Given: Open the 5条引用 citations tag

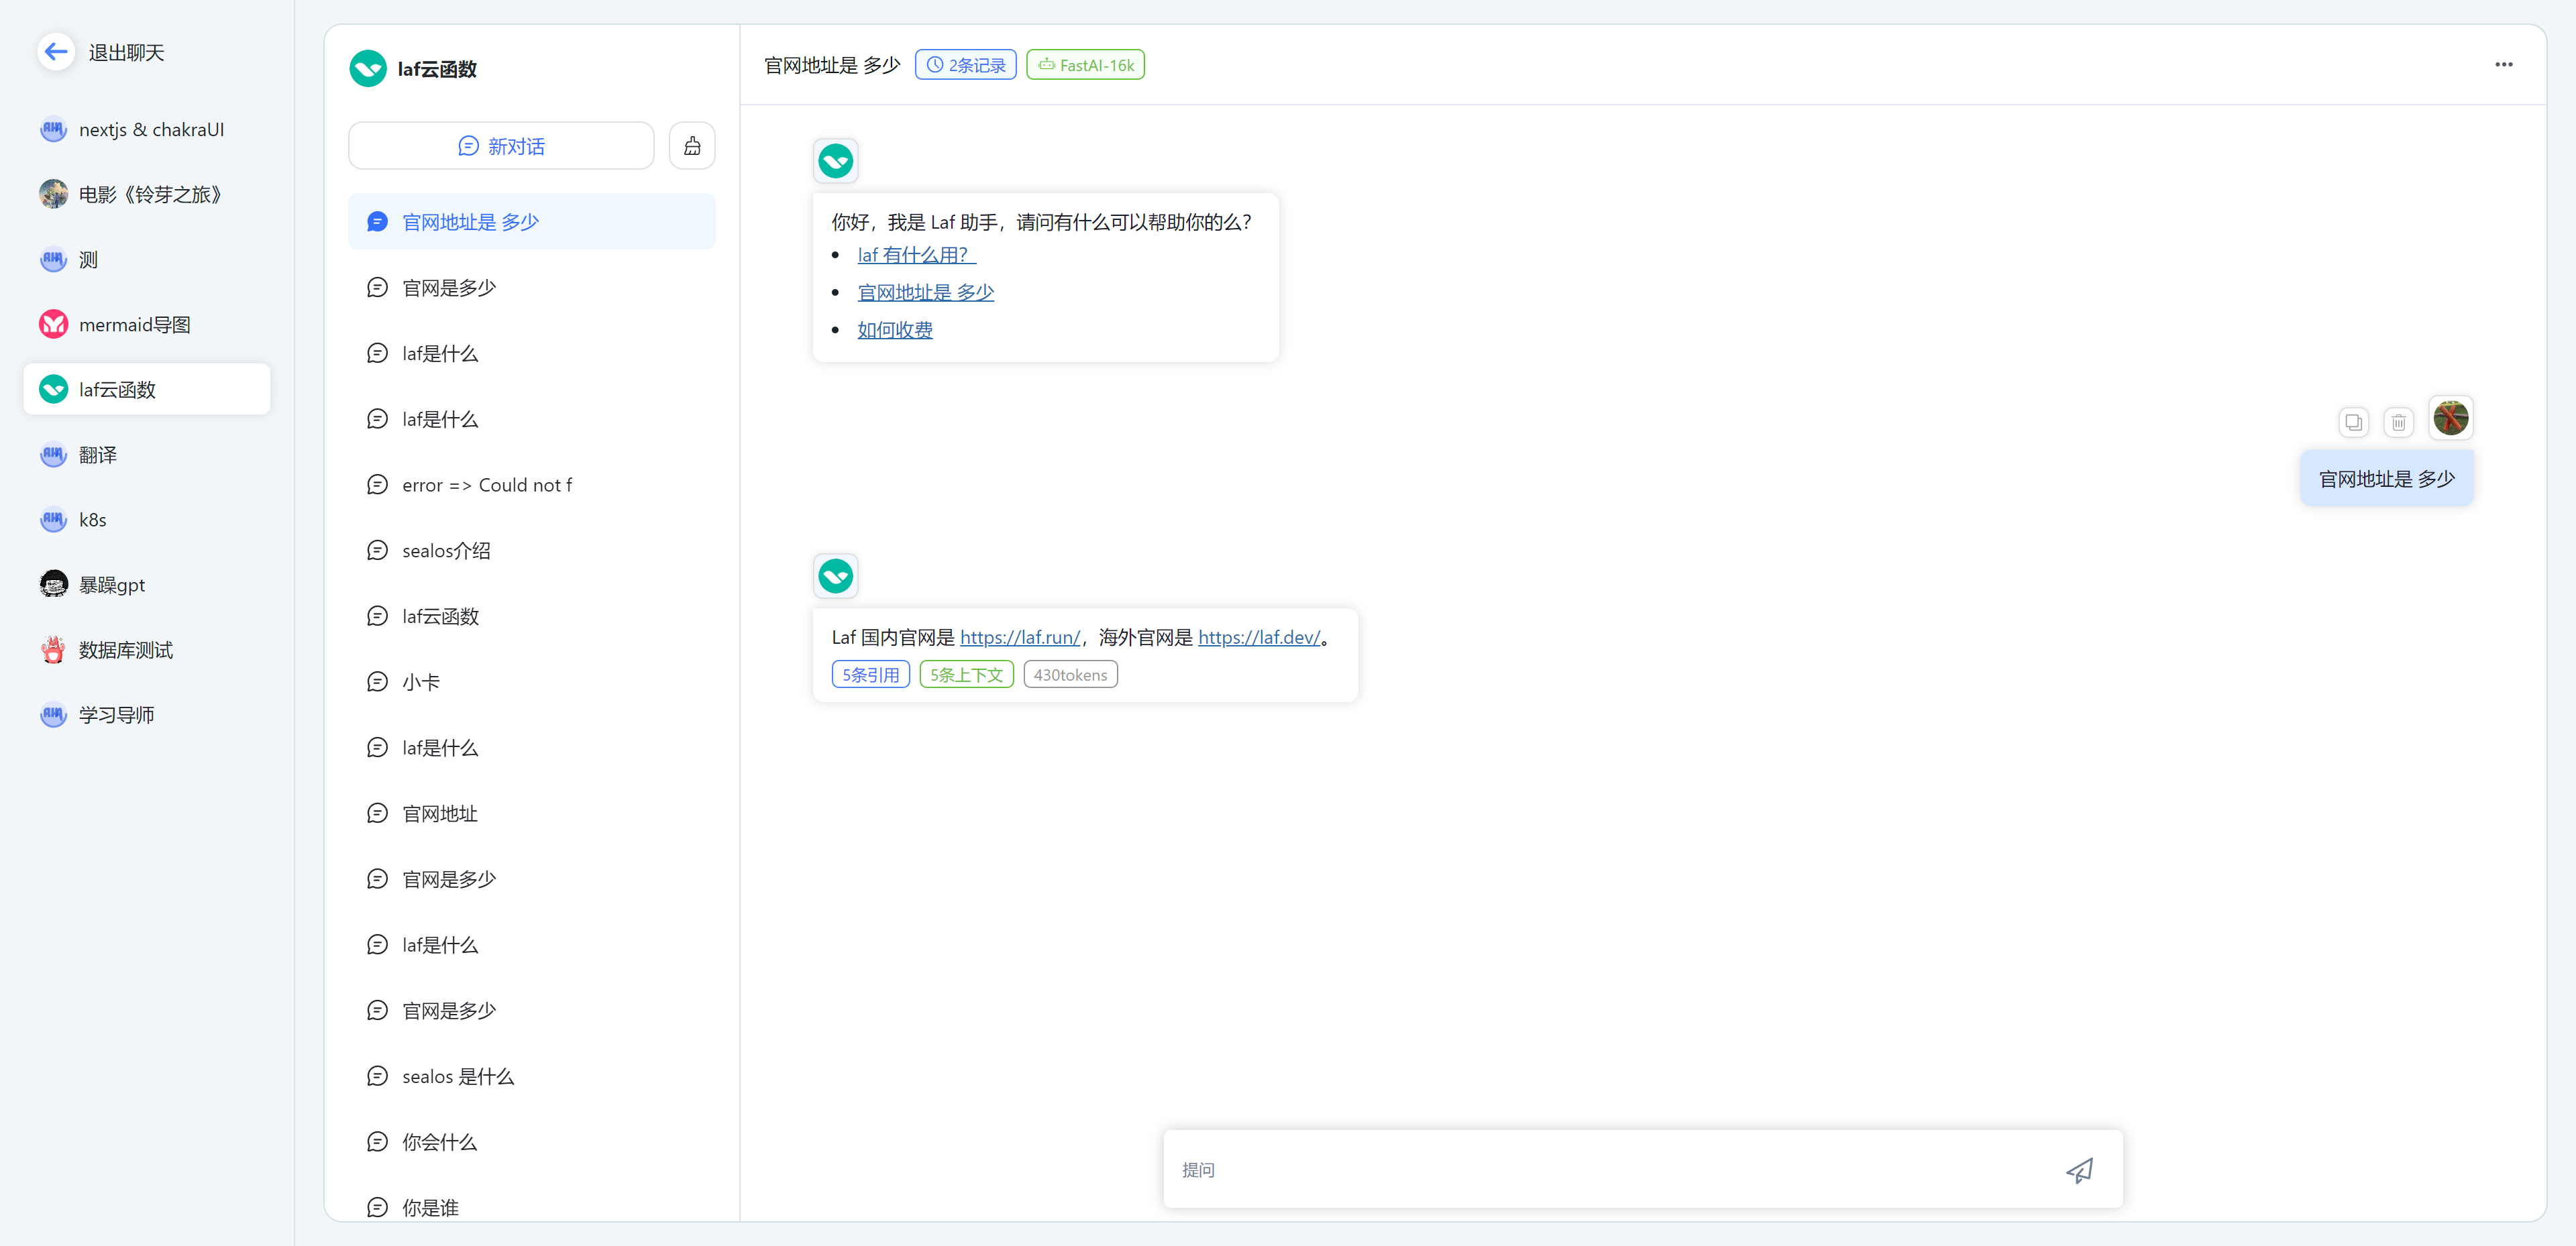Looking at the screenshot, I should click(x=870, y=674).
